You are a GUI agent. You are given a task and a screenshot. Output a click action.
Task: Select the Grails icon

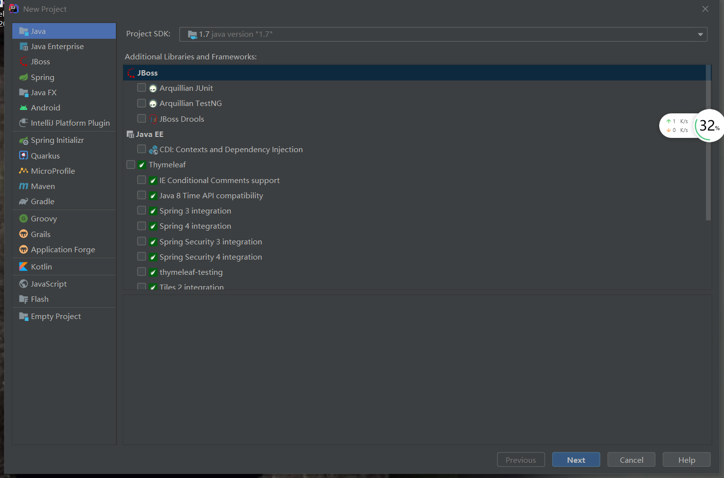point(24,234)
